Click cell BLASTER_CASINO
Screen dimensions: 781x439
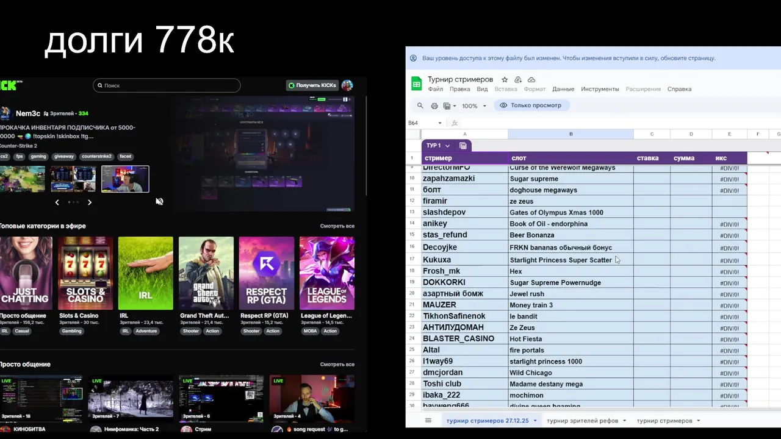465,339
